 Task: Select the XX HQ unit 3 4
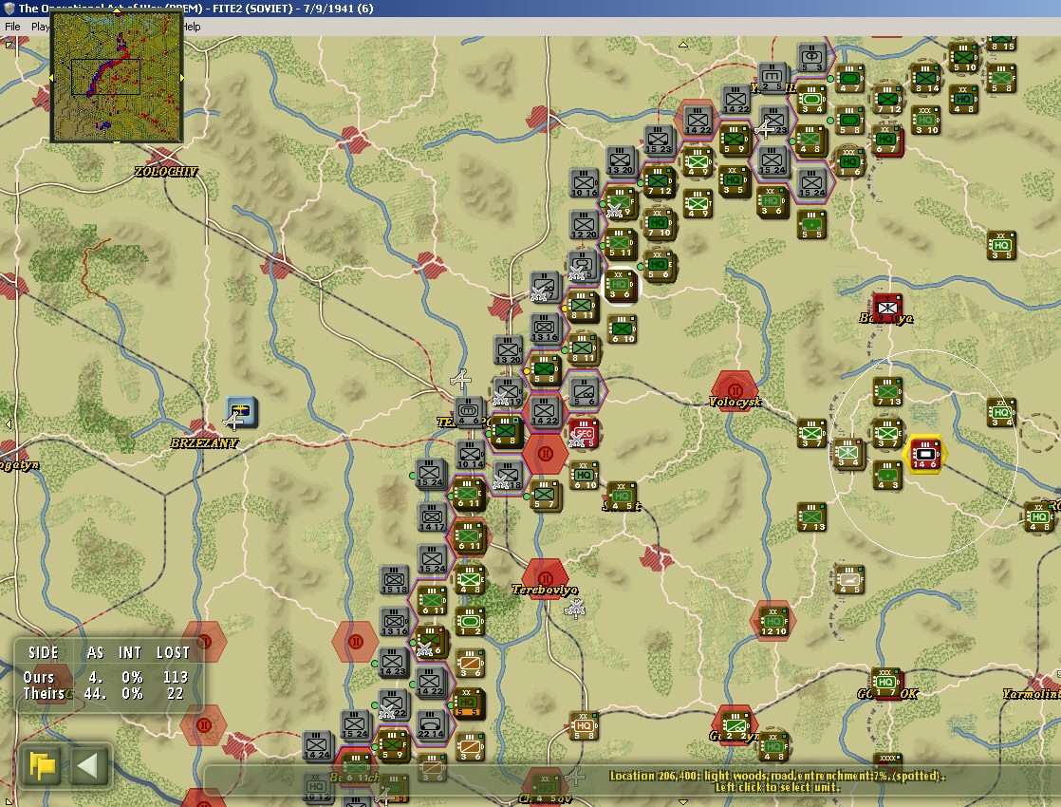tap(1001, 412)
